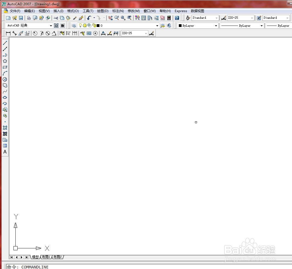Click the ByLayer black color swatch
292x269 pixels.
(180, 26)
